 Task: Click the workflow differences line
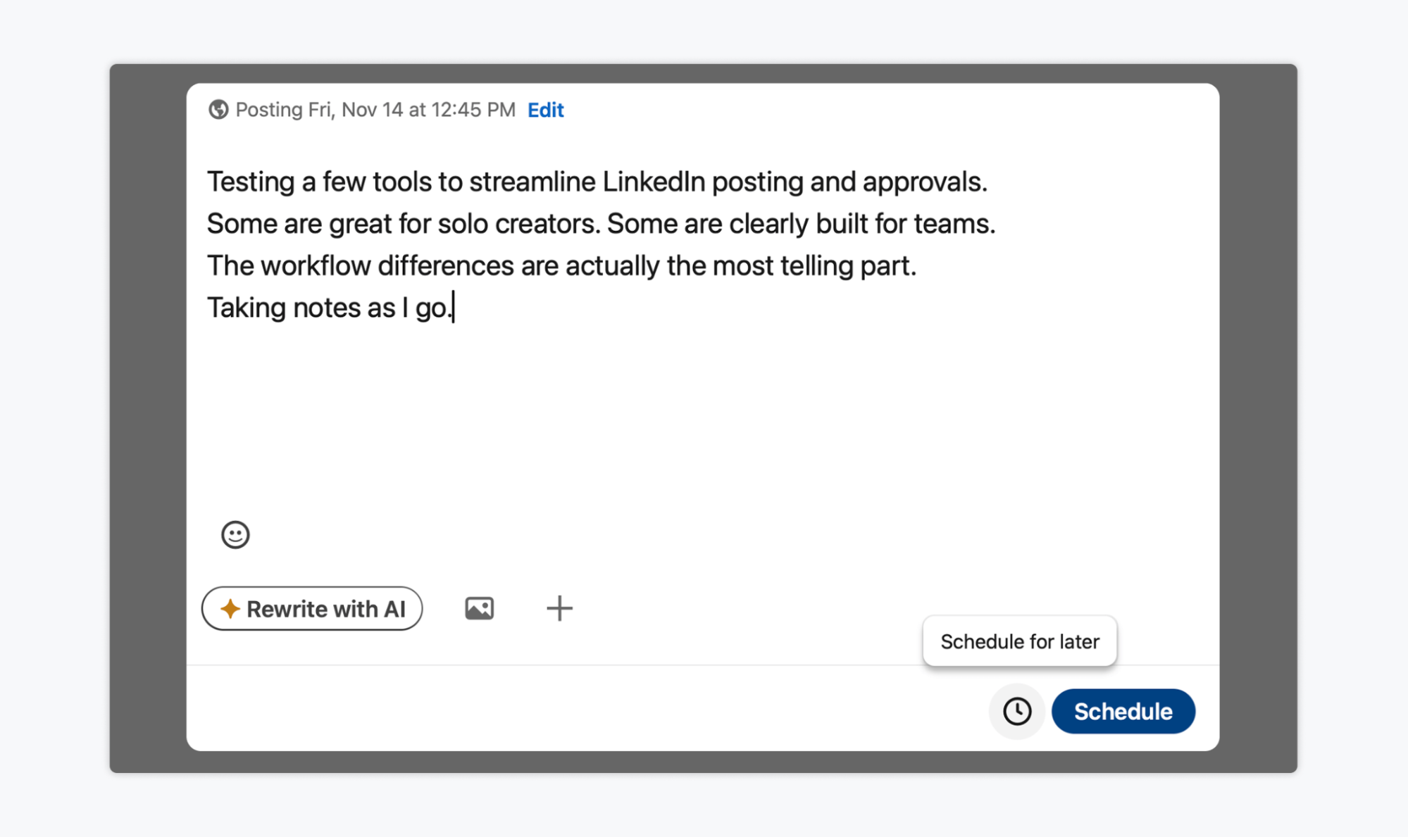click(561, 266)
